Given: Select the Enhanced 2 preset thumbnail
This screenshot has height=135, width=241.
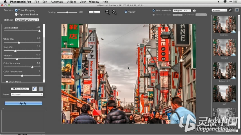Looking at the screenshot, I should pyautogui.click(x=224, y=71).
